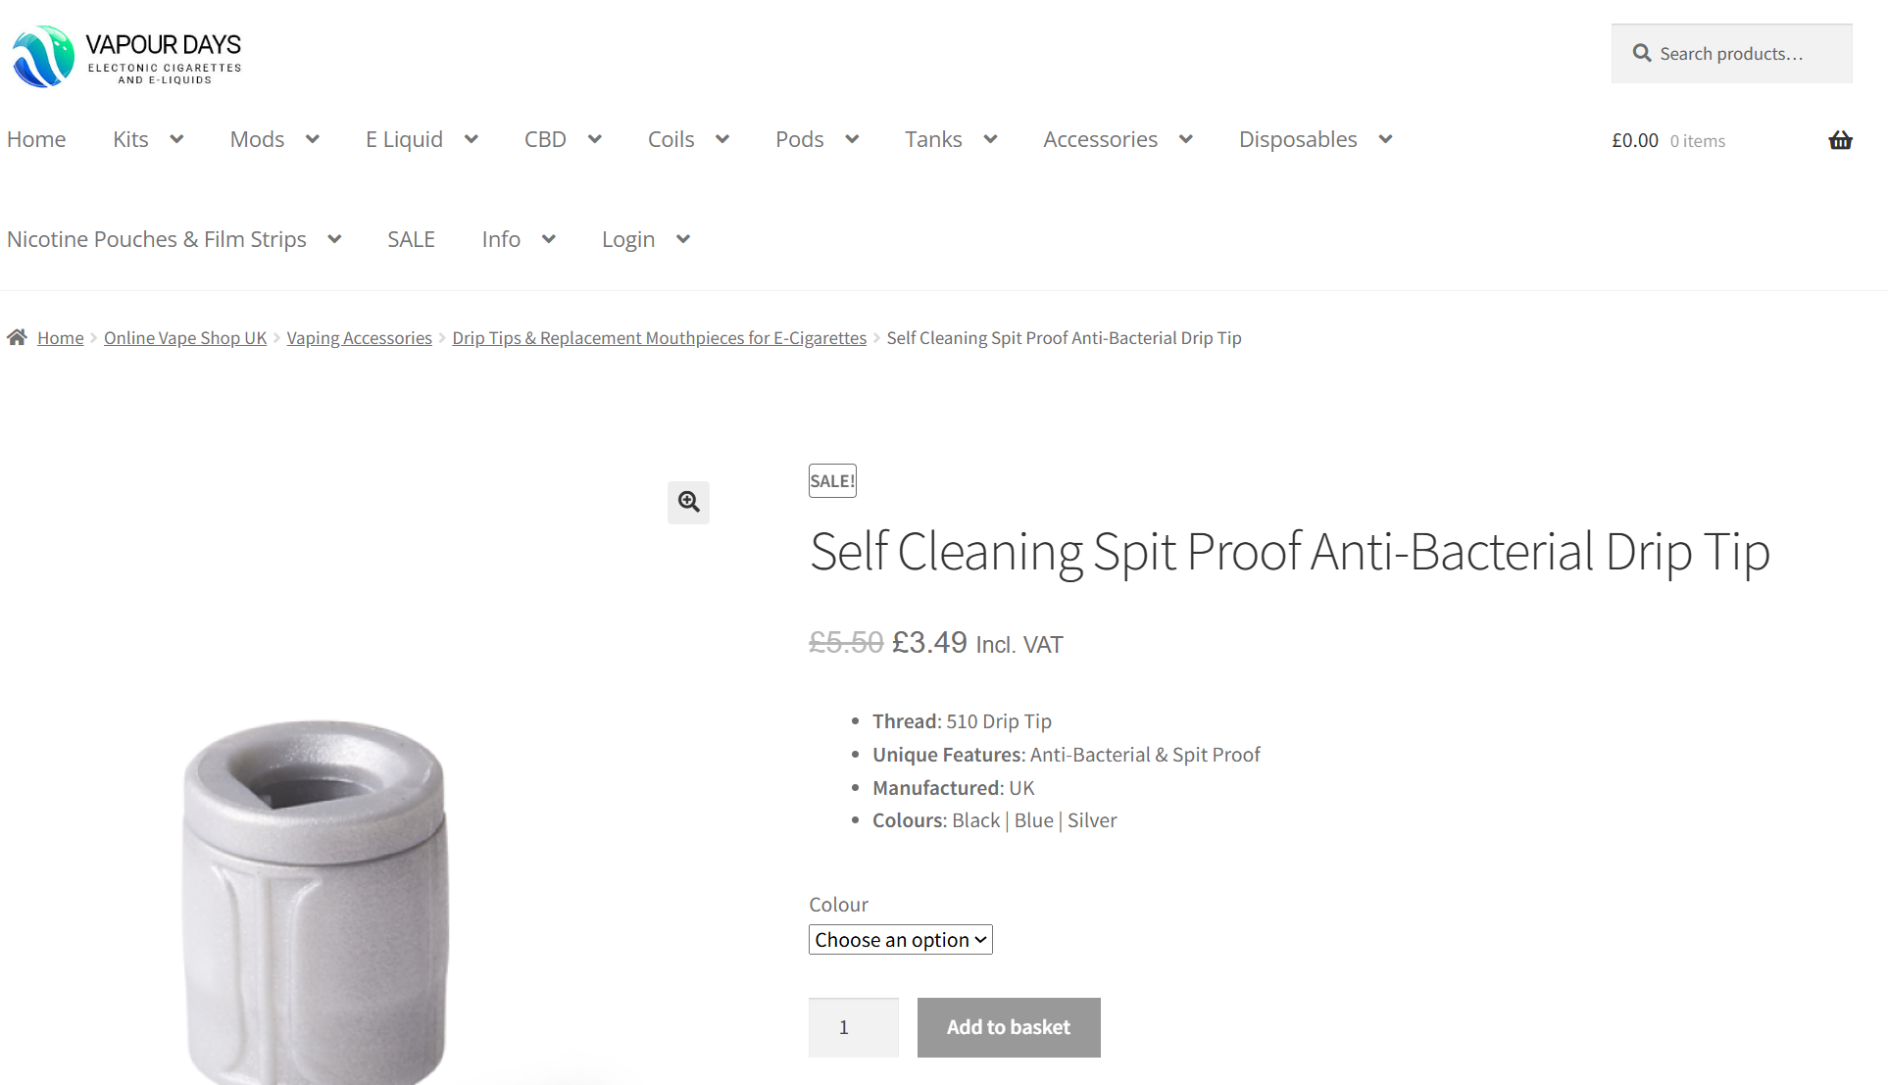Open the SALE menu item
Screen dimensions: 1888x1085
[x=411, y=239]
